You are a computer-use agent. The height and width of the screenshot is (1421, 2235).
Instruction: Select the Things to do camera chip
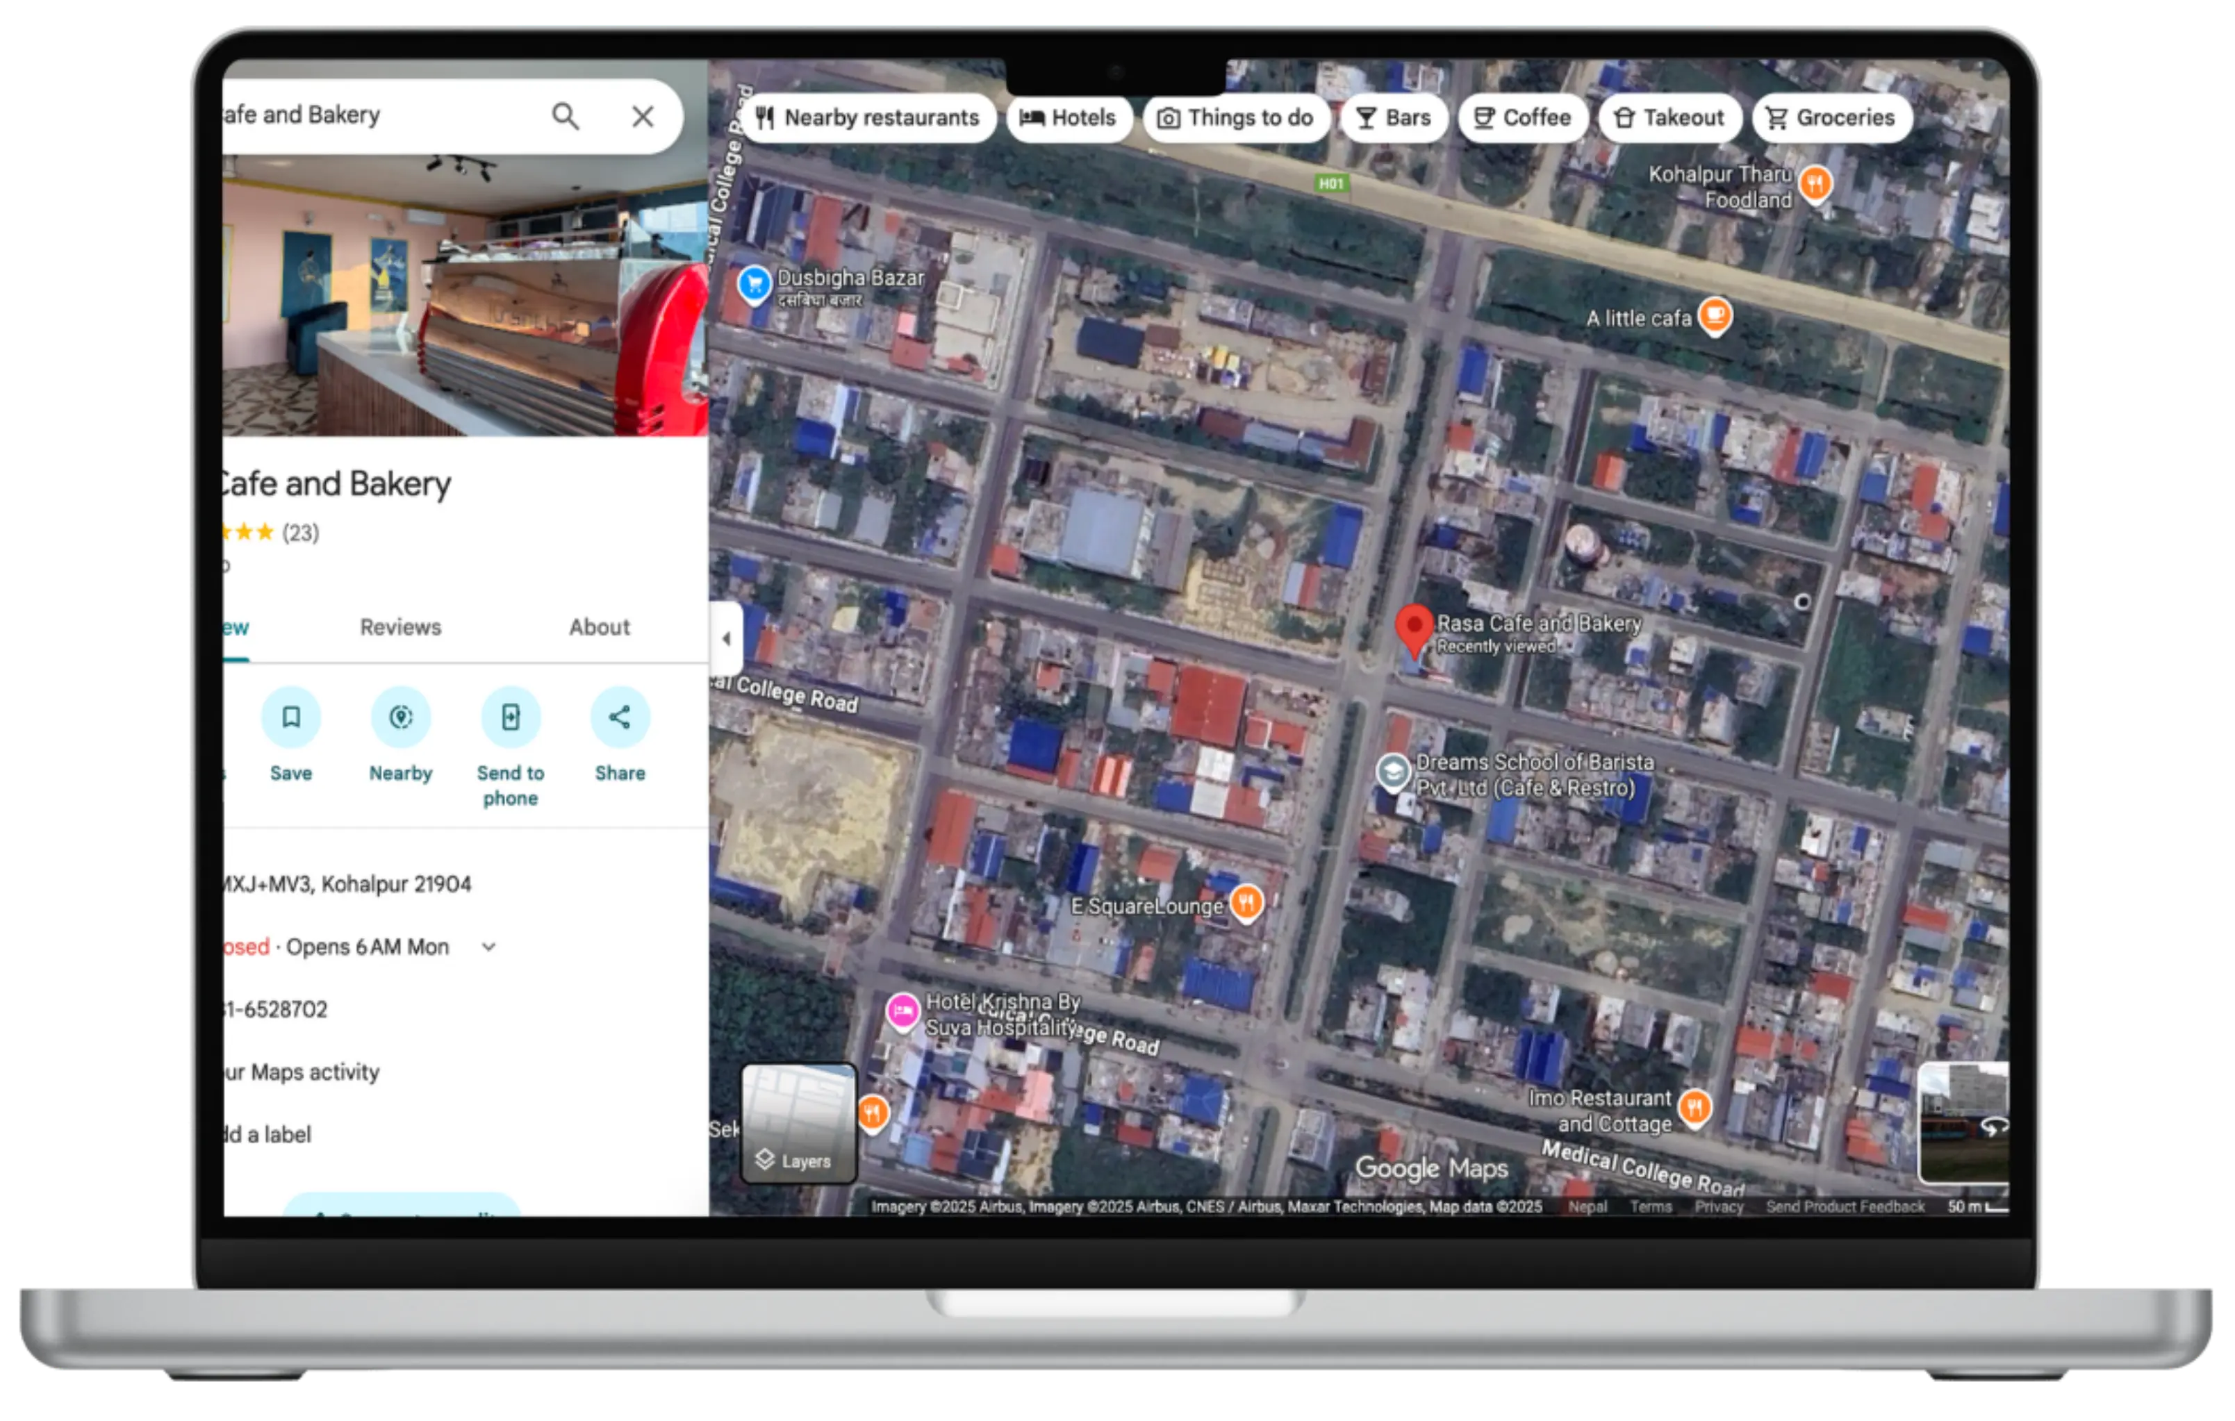[x=1237, y=117]
